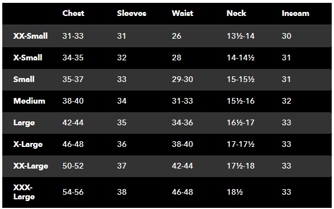Click the Medium chest value 38-40
Image resolution: width=334 pixels, height=209 pixels.
coord(73,101)
